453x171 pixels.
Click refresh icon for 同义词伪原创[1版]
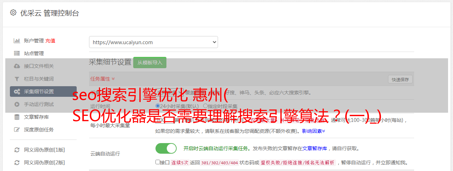[x=17, y=150]
